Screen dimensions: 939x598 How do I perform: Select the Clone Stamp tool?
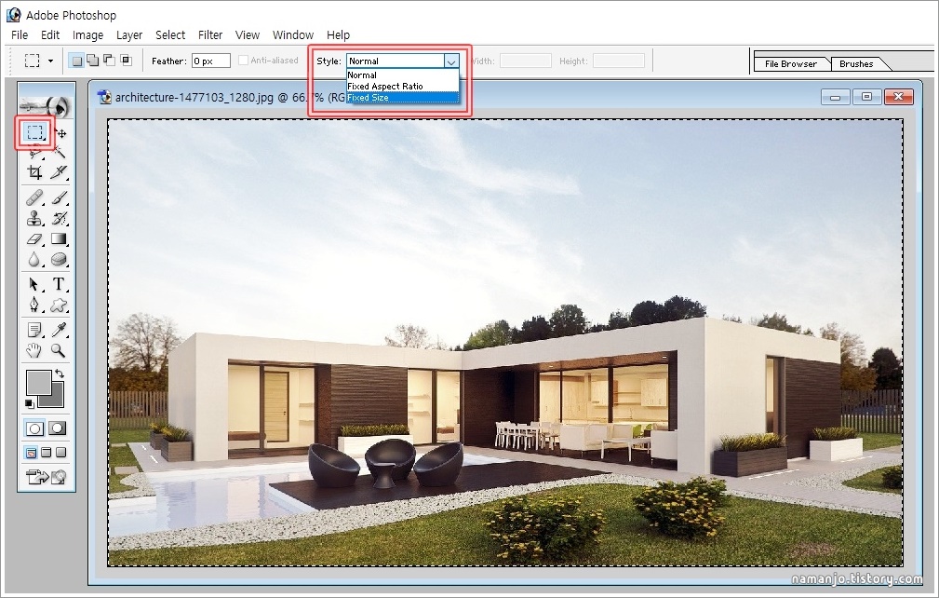[x=34, y=218]
